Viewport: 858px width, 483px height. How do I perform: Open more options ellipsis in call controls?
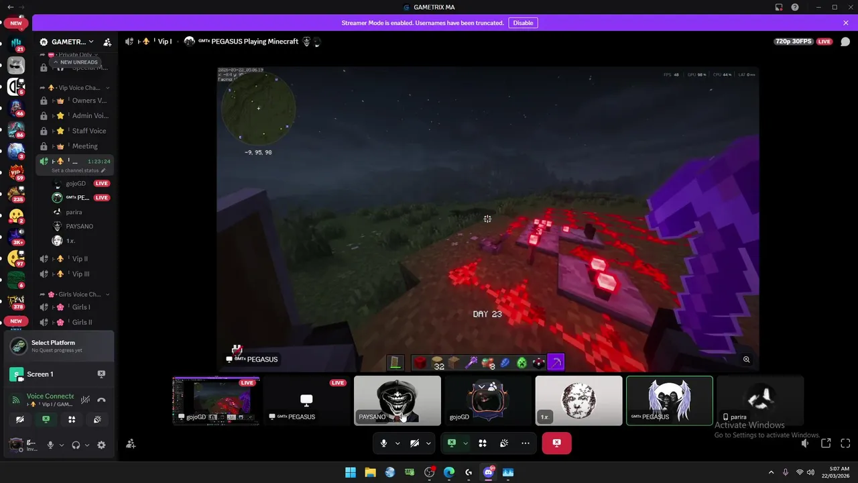coord(526,443)
